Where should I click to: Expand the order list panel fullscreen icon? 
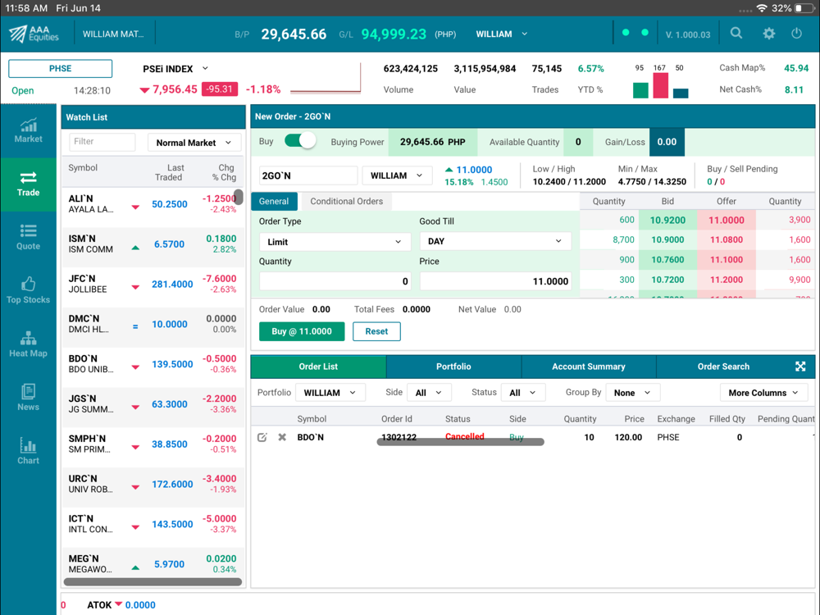coord(800,367)
